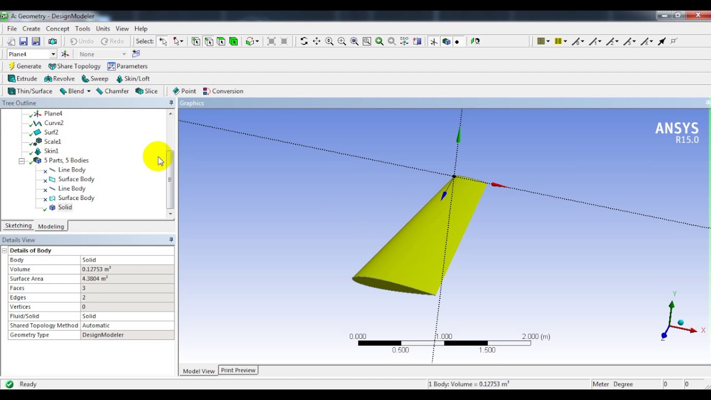
Task: Open the Extend Selection dropdown
Action: (253, 41)
